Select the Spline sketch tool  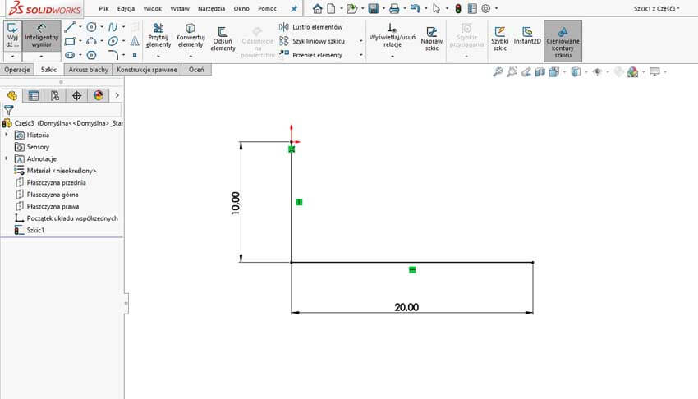(113, 27)
